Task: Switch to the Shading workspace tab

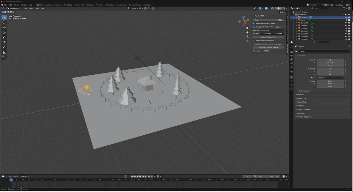Action: click(90, 5)
